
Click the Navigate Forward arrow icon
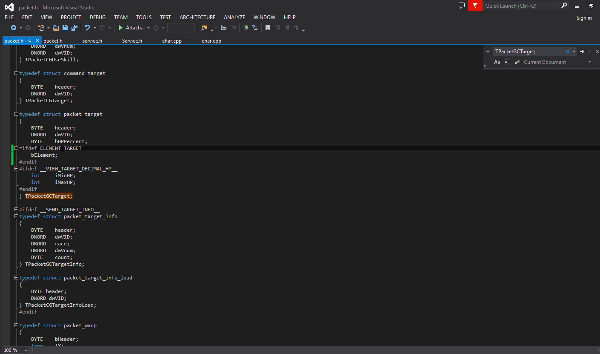pos(28,28)
